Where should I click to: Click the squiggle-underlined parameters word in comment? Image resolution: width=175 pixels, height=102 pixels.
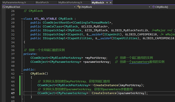coord(141,62)
